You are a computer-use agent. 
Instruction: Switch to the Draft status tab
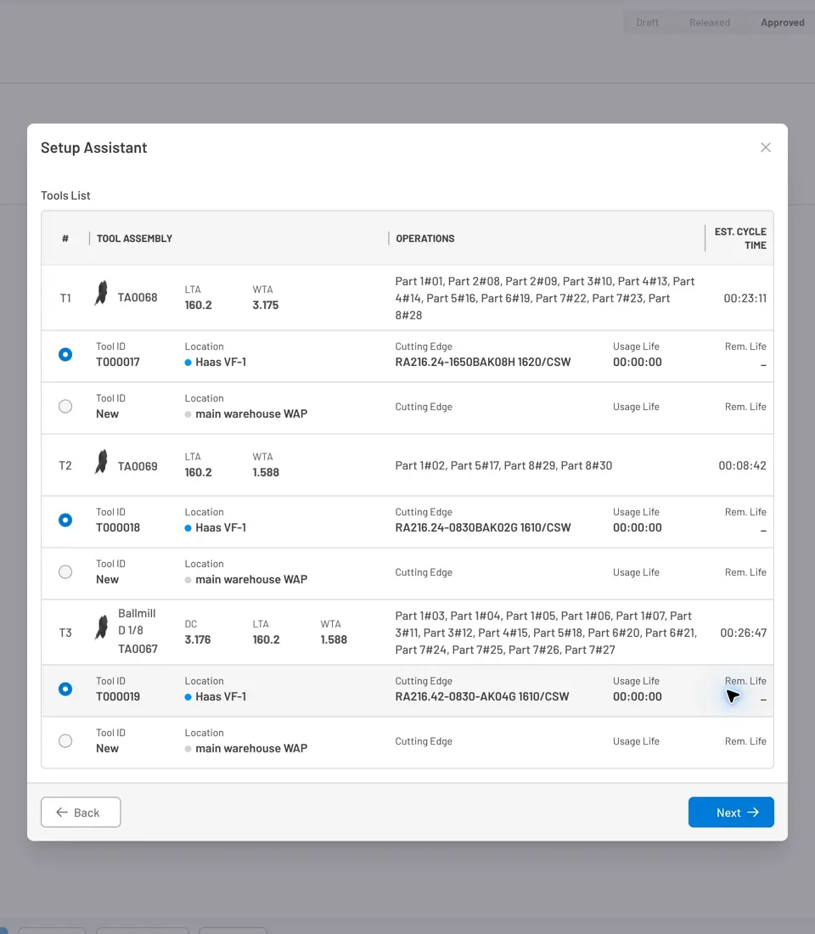point(647,23)
